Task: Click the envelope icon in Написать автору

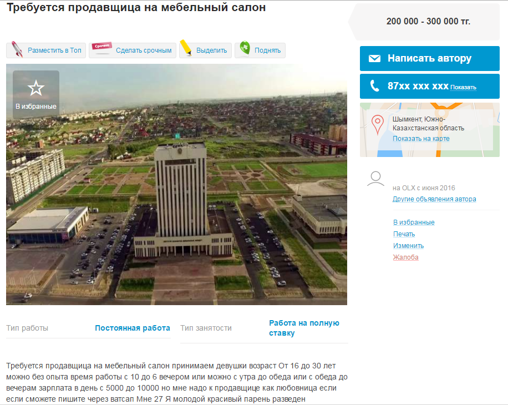Action: pyautogui.click(x=374, y=59)
